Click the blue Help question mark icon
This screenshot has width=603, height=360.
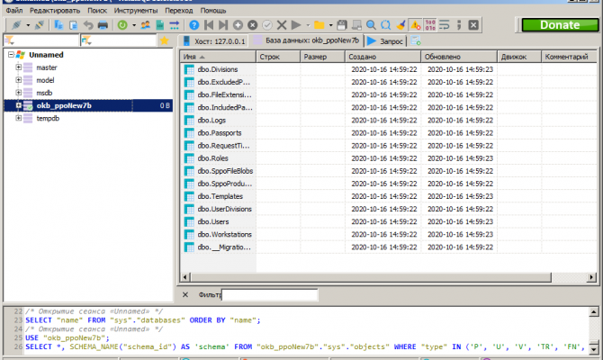click(193, 25)
